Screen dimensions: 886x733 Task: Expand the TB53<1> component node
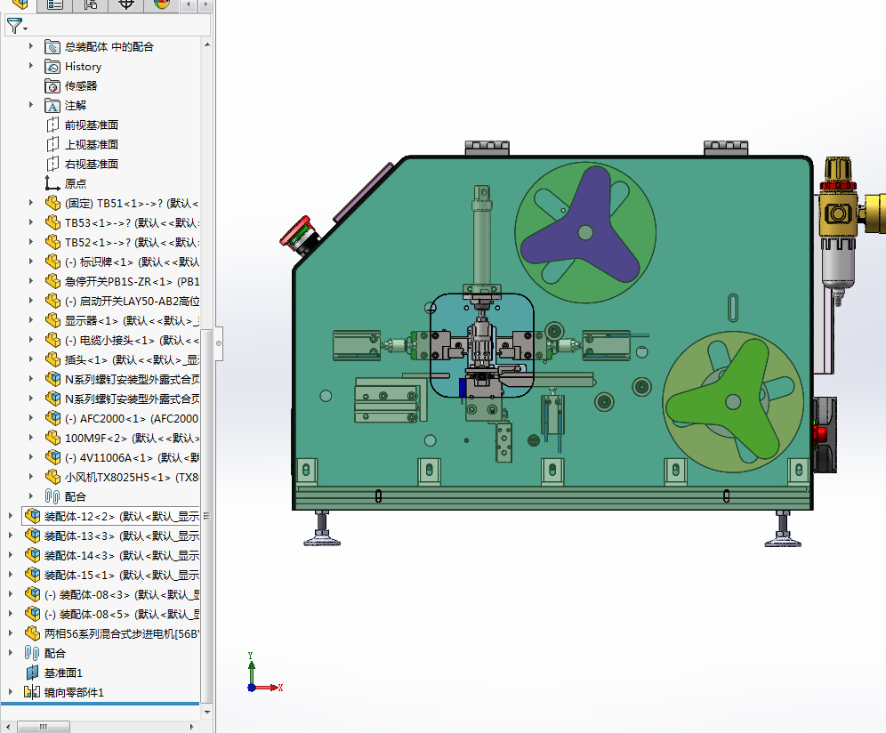click(29, 222)
